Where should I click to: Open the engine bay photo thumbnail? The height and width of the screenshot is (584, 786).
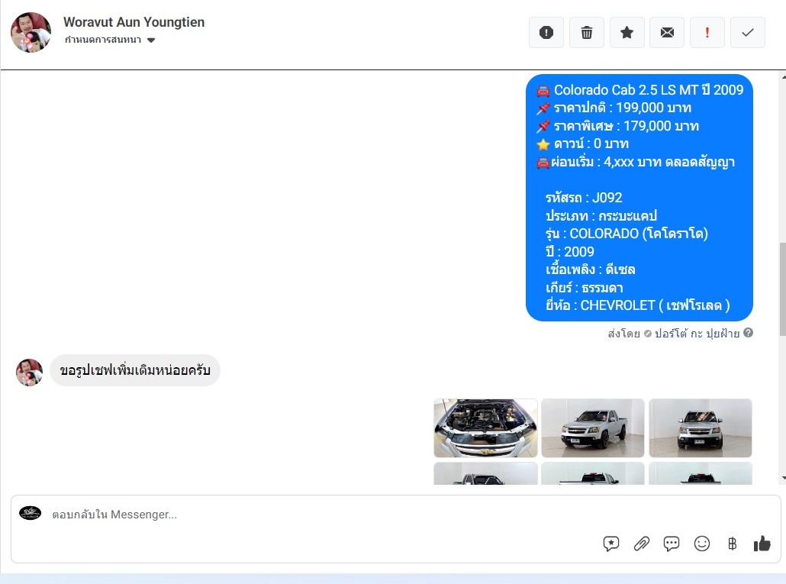coord(485,428)
